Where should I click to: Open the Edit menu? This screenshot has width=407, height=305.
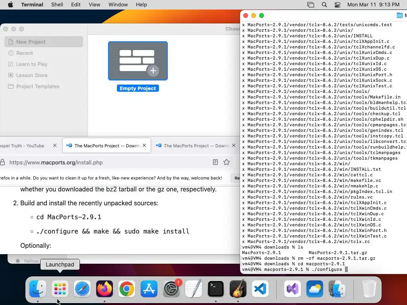76,5
